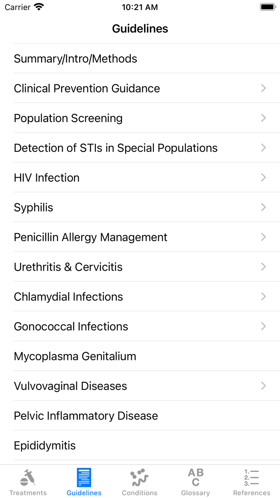Image resolution: width=280 pixels, height=498 pixels.
Task: Select the Treatments syringe icon
Action: (28, 476)
